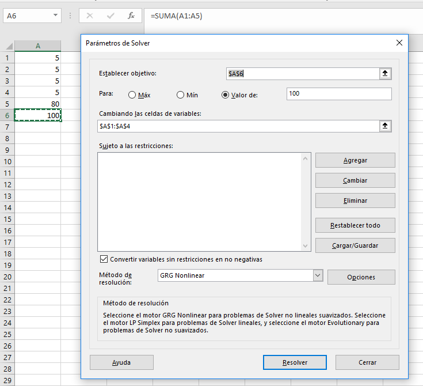Click the variable cells field $A$1:$A$4
Image resolution: width=423 pixels, height=386 pixels.
pos(238,126)
